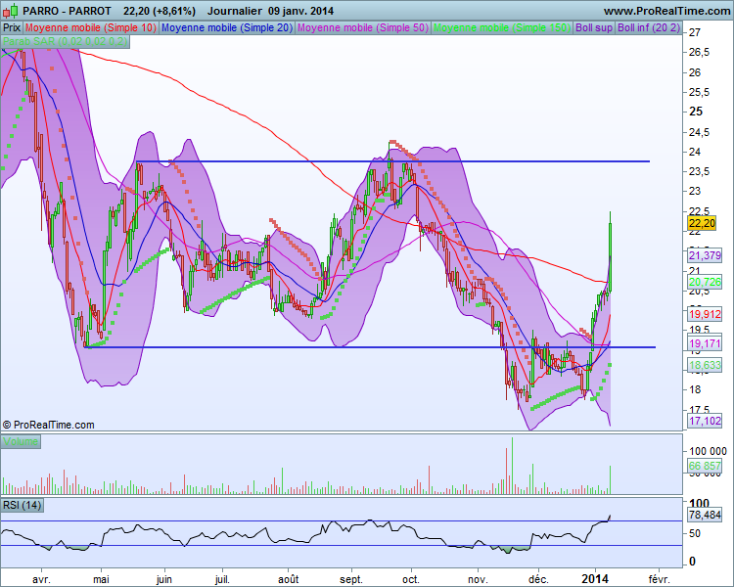This screenshot has width=734, height=587.
Task: Click the mai label on time axis
Action: pos(101,579)
